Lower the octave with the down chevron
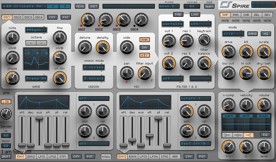 (x=31, y=43)
